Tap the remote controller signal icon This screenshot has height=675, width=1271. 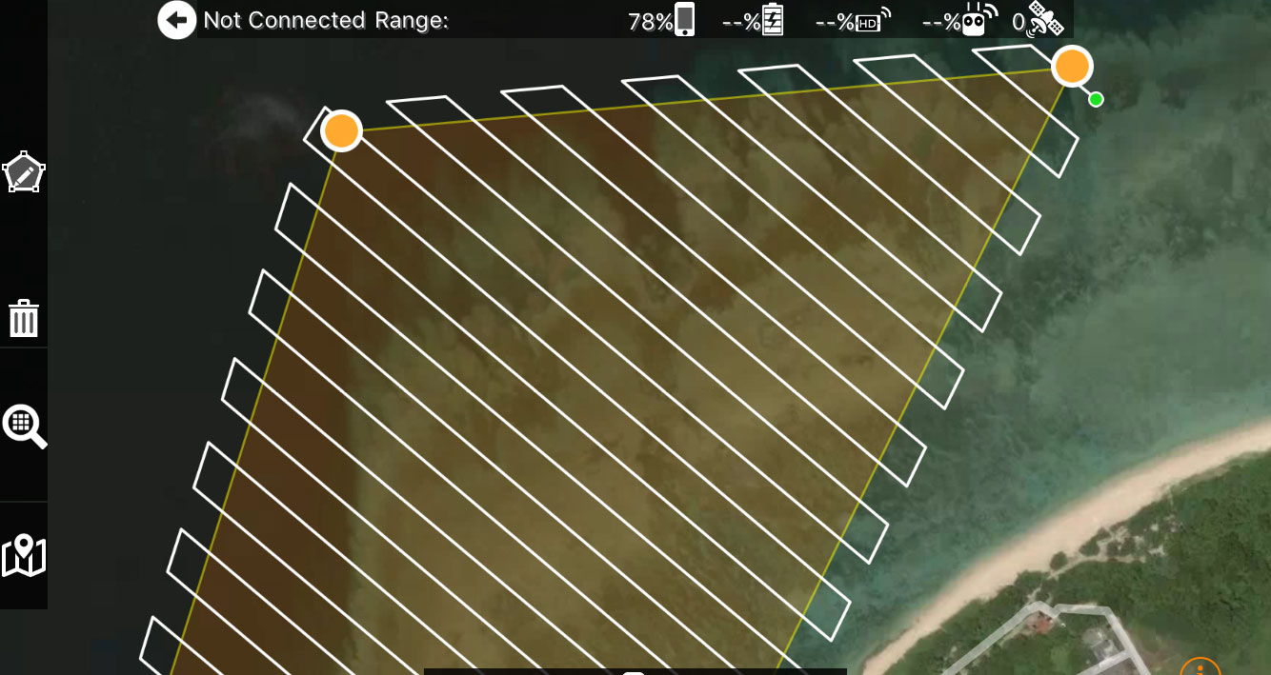pos(959,20)
